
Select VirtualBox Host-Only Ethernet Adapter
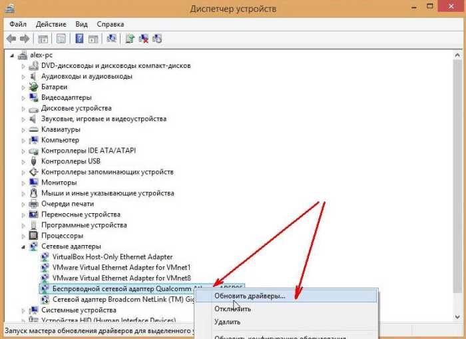point(112,257)
